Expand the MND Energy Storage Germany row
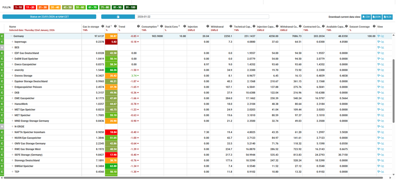Viewport: 396px width, 181px height. point(13,121)
